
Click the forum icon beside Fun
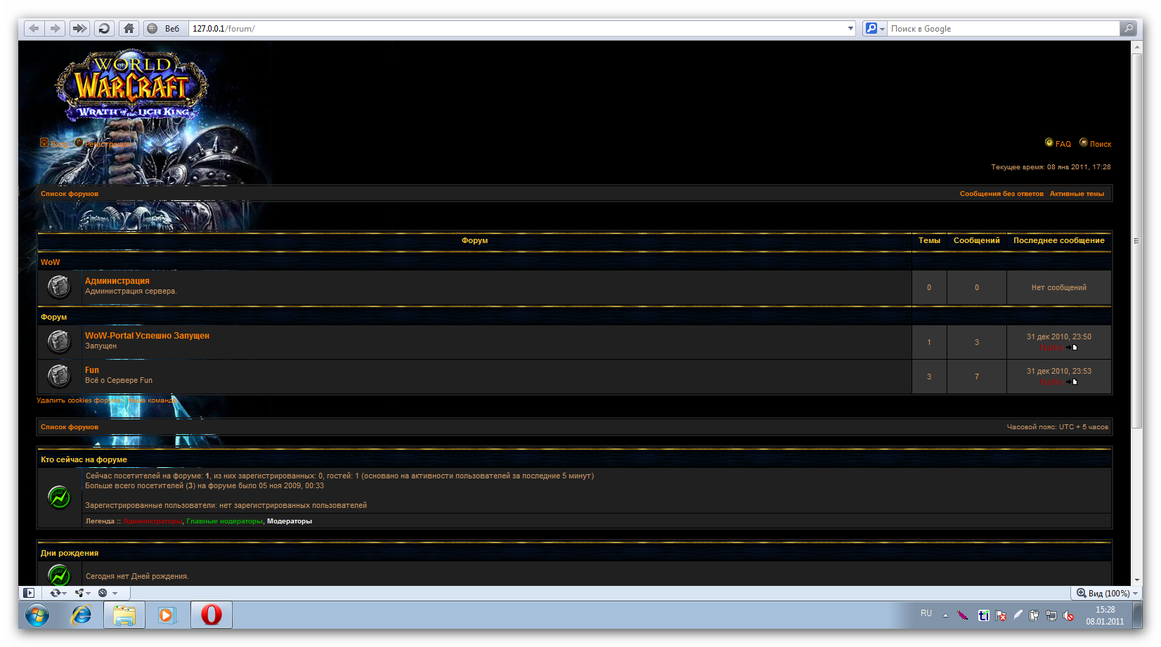[x=59, y=376]
